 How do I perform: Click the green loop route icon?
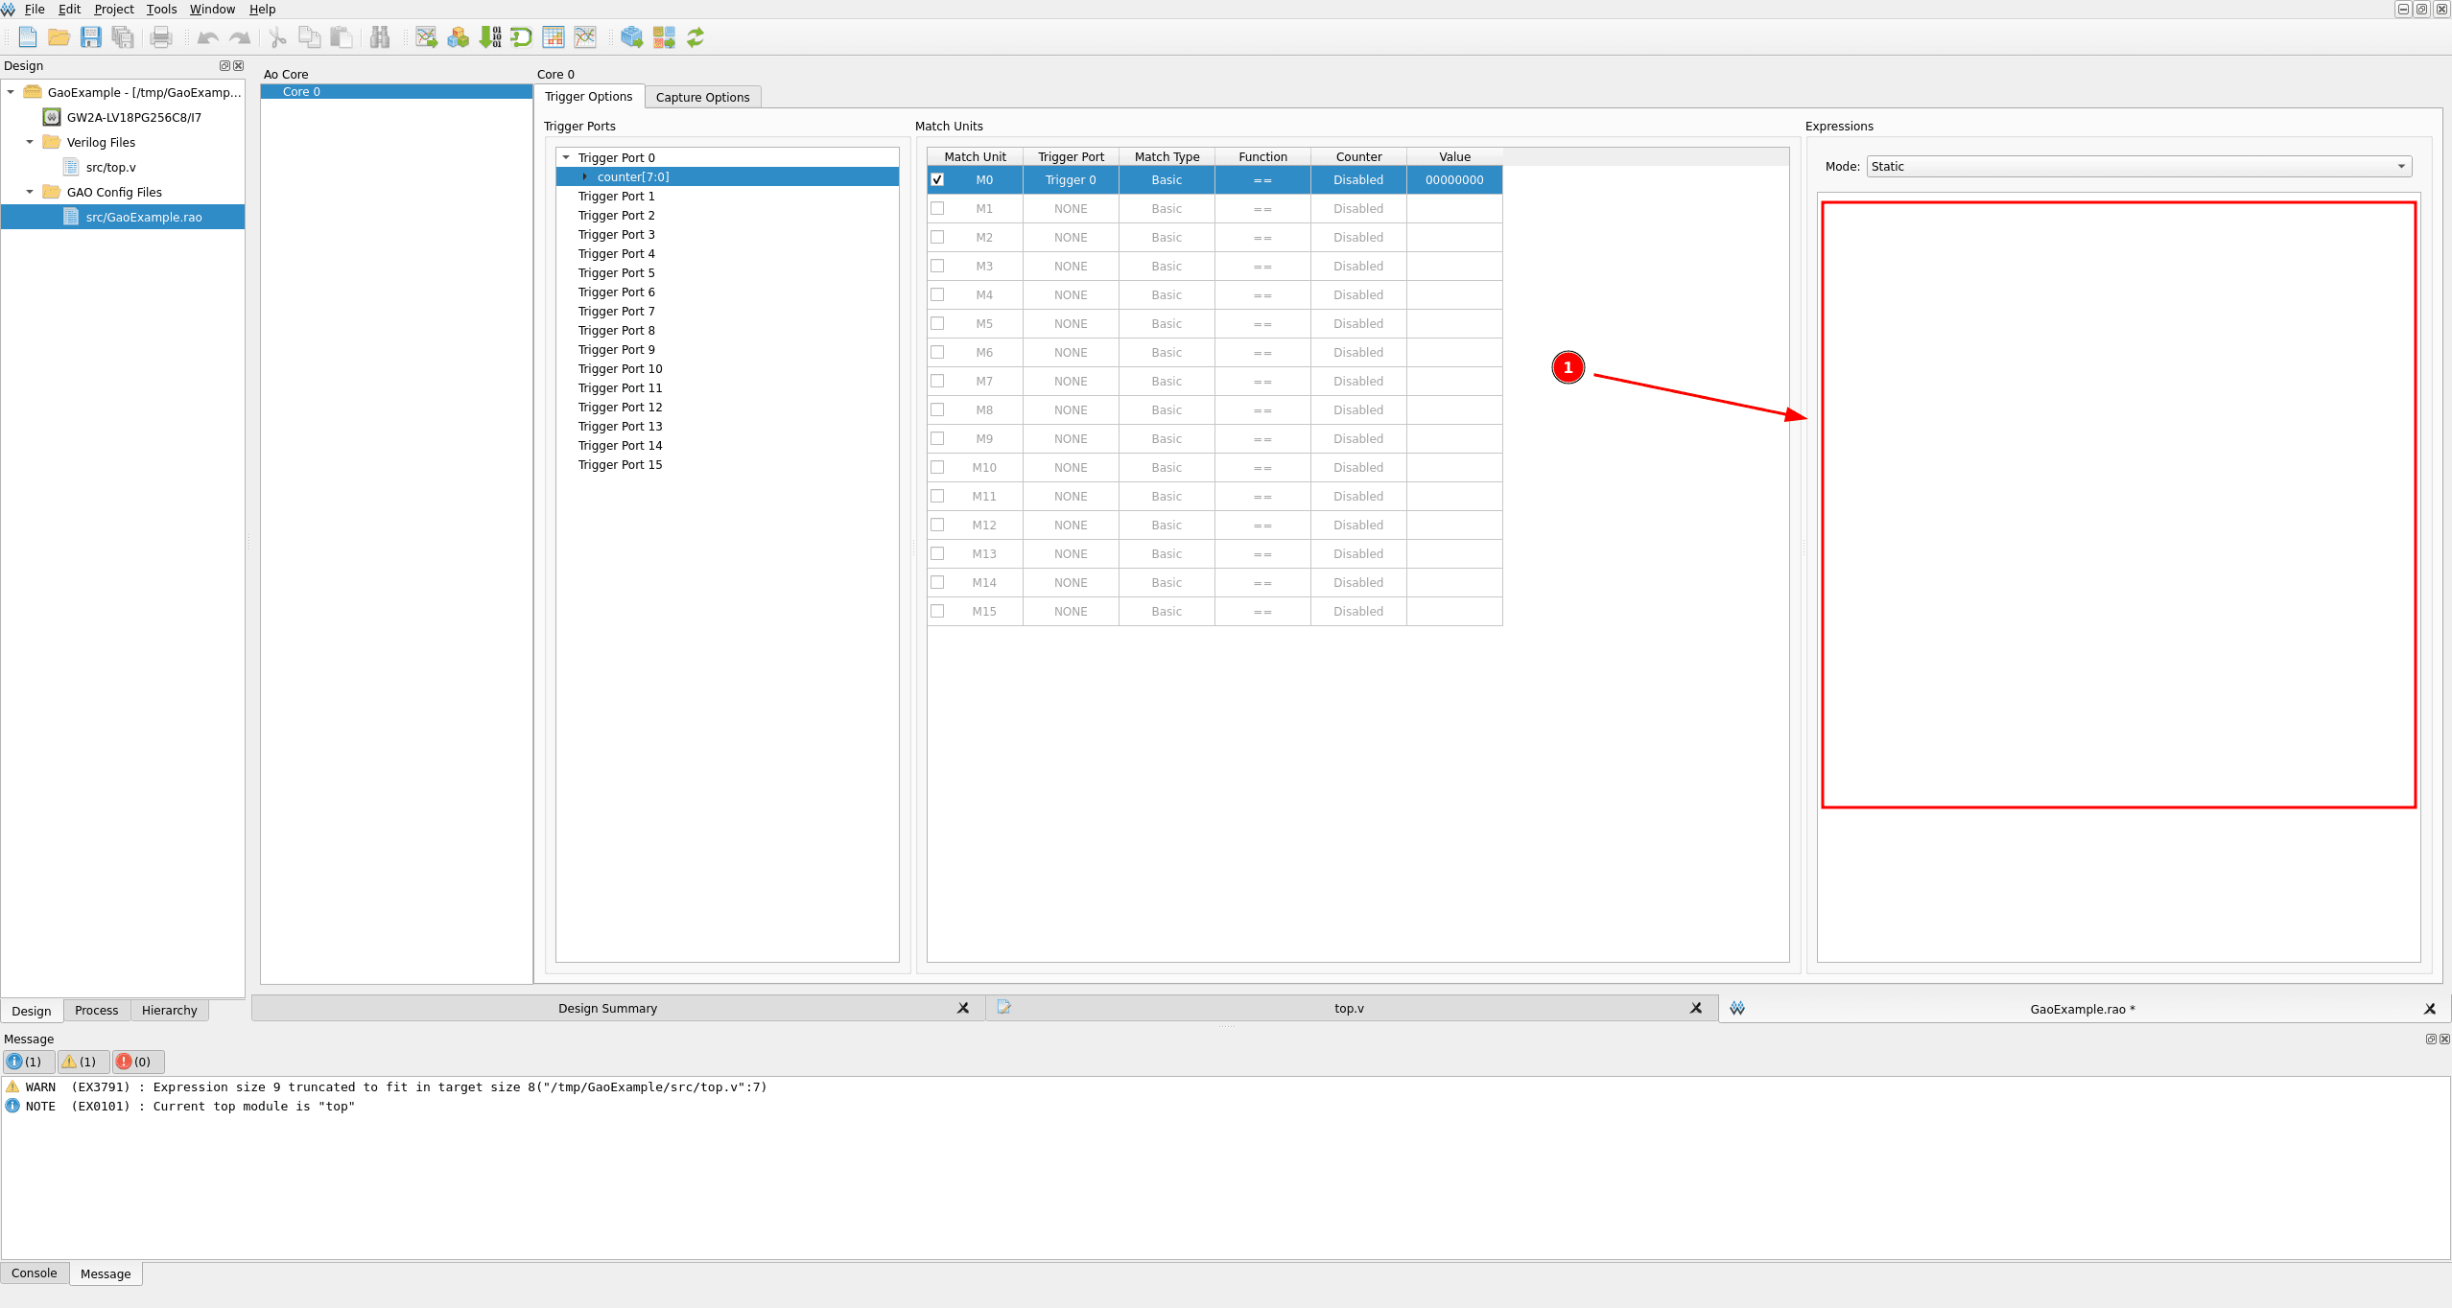click(522, 37)
